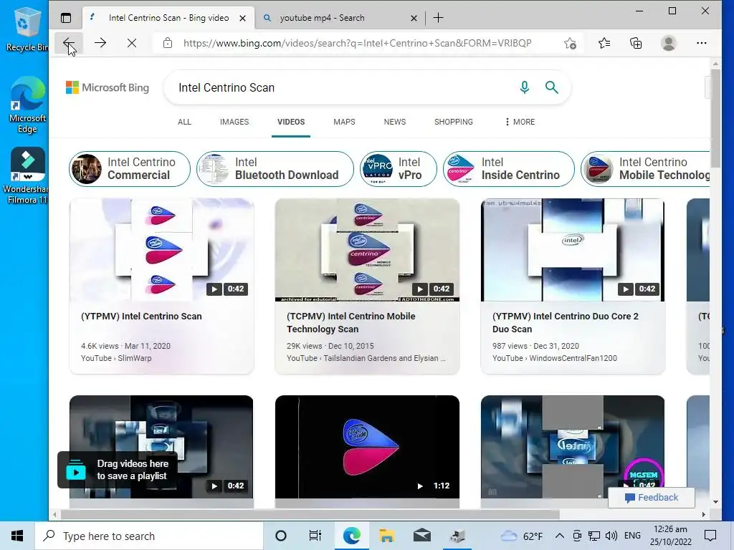This screenshot has width=734, height=550.
Task: Click ENG language indicator in tray
Action: [x=632, y=536]
